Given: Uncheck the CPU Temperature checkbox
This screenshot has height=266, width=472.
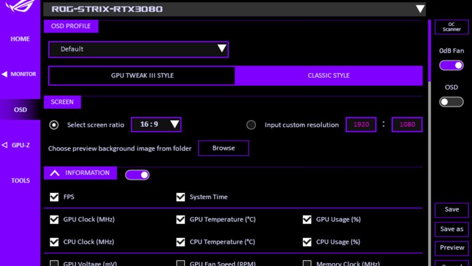Looking at the screenshot, I should (181, 242).
